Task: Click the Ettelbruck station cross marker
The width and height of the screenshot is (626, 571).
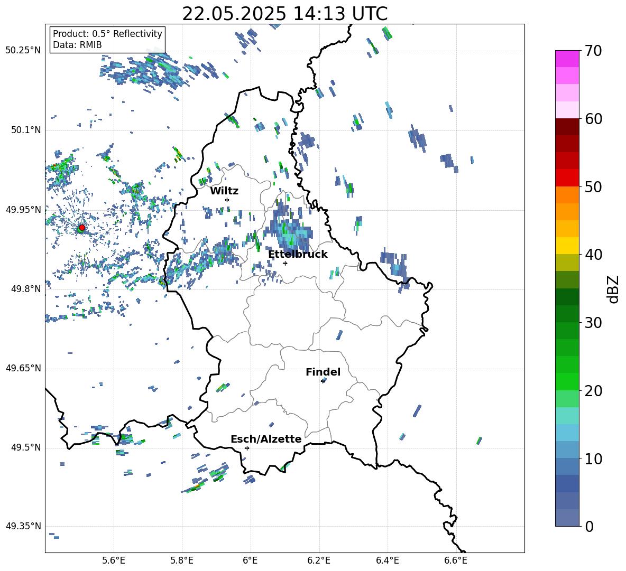Action: pos(285,263)
